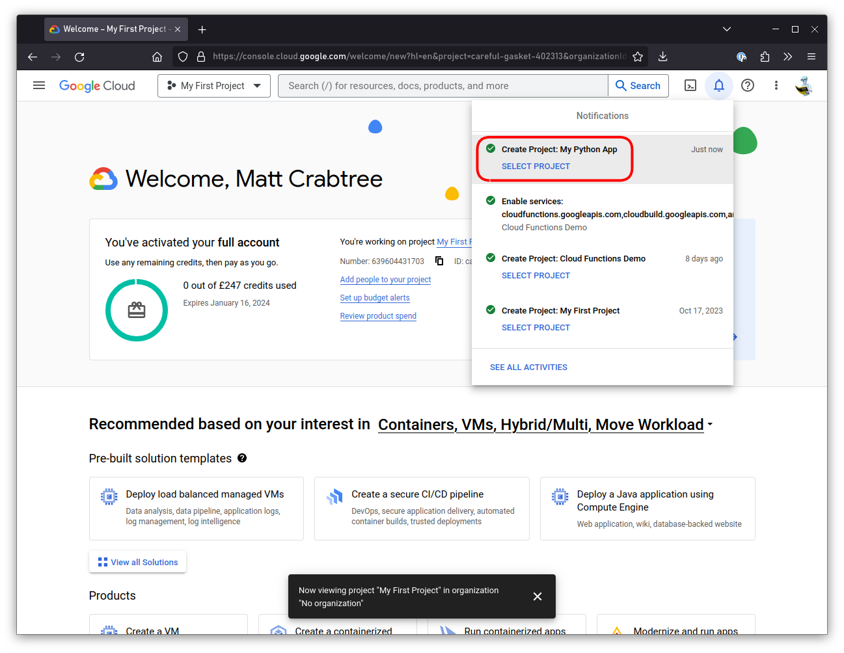Click Review product spend link
The width and height of the screenshot is (844, 653).
click(x=378, y=316)
